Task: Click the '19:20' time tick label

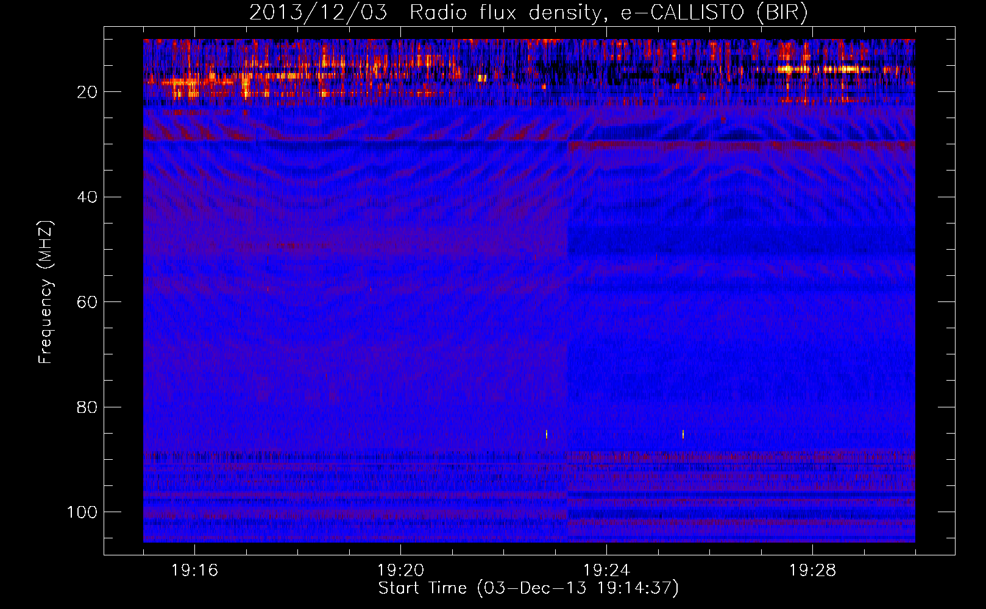Action: coord(401,571)
